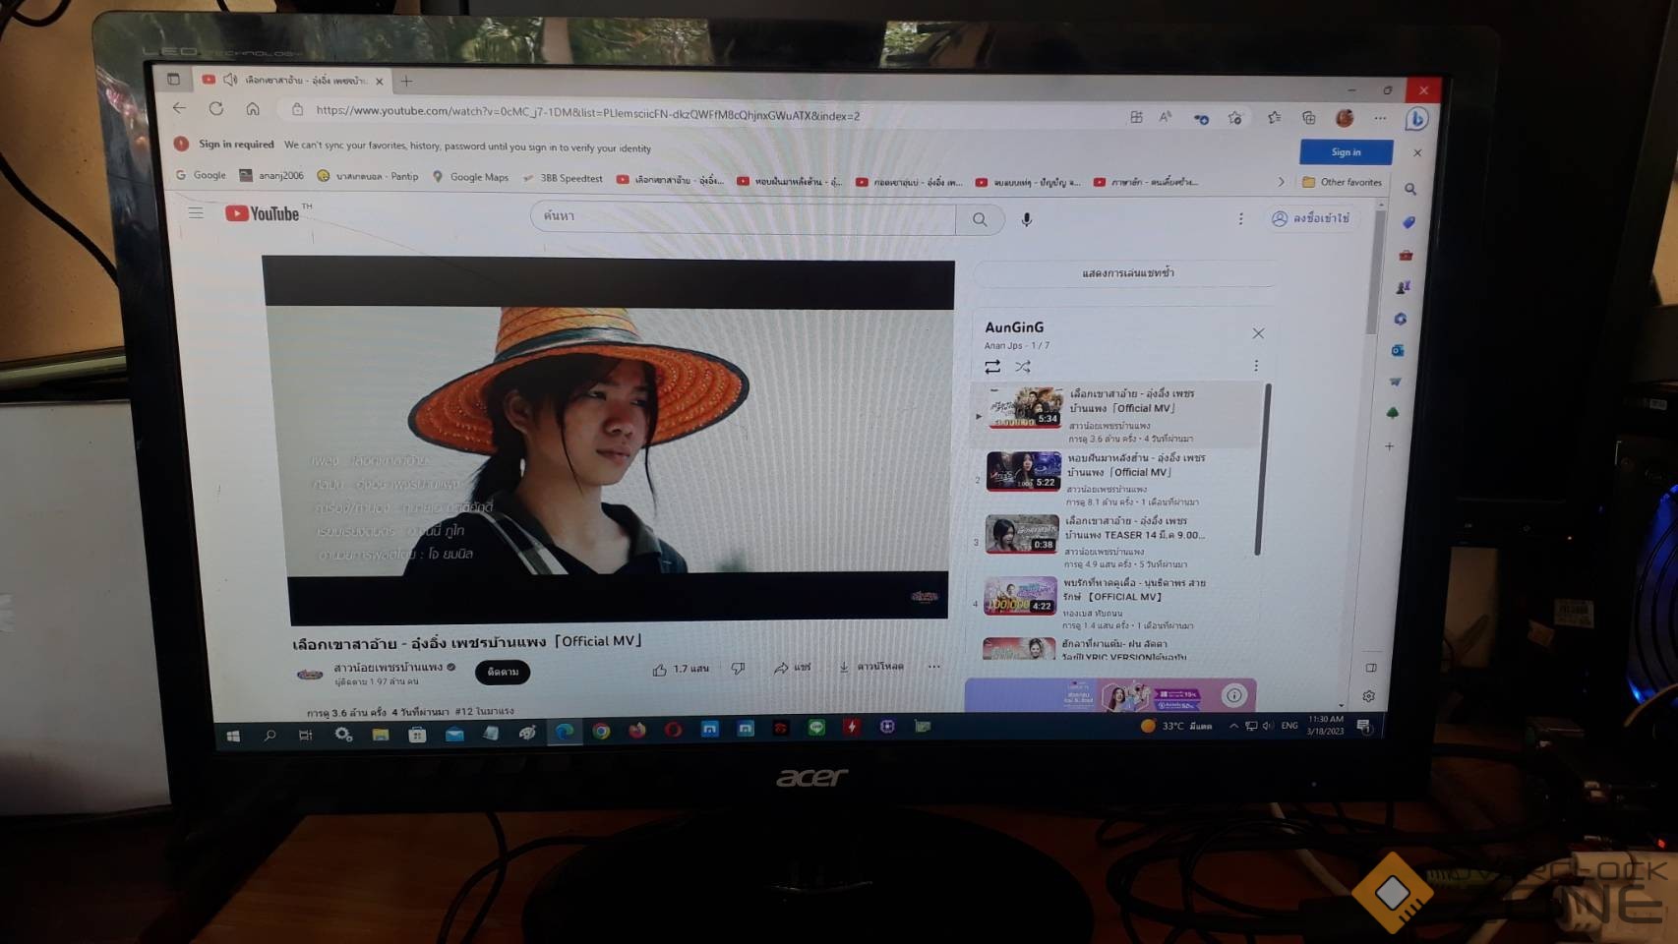The width and height of the screenshot is (1678, 944).
Task: Dismiss the sign in required notification
Action: [1417, 152]
